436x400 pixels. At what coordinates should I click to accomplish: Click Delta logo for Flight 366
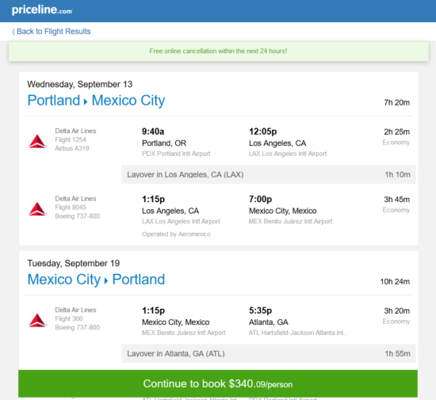(x=37, y=320)
